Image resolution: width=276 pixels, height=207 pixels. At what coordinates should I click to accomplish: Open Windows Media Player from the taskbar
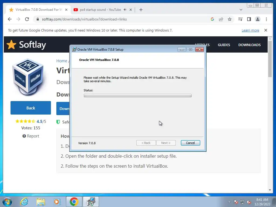pos(57,202)
